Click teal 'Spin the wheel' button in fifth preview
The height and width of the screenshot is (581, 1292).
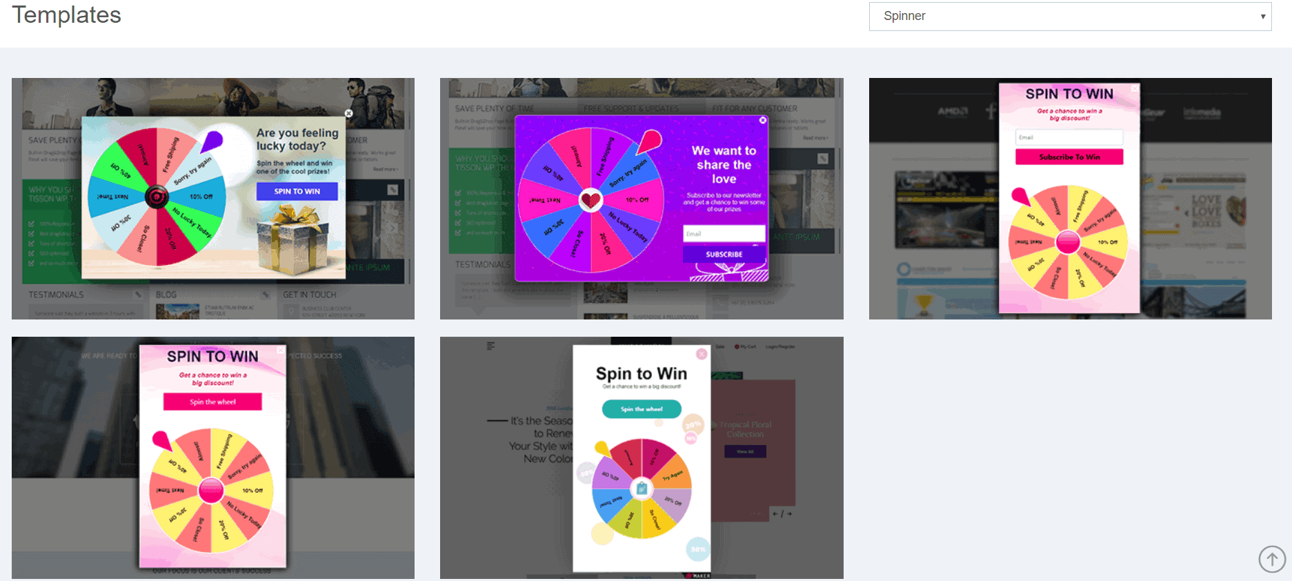pyautogui.click(x=642, y=409)
